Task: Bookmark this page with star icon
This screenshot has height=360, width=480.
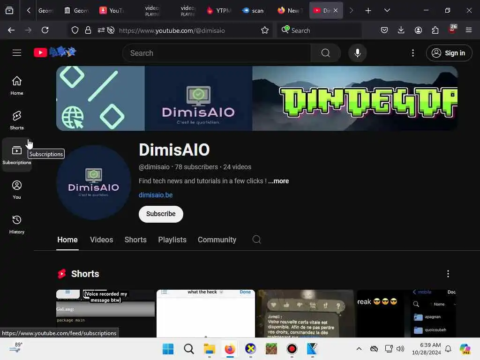Action: (265, 30)
